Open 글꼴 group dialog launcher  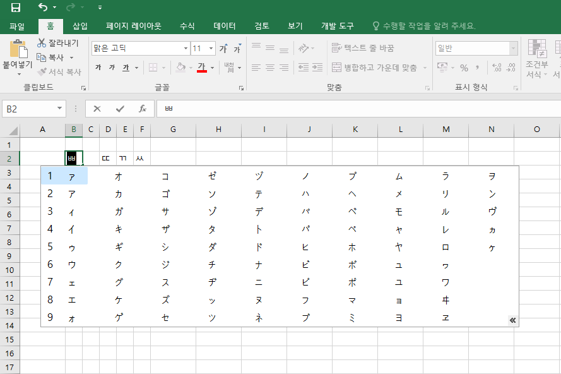click(241, 88)
